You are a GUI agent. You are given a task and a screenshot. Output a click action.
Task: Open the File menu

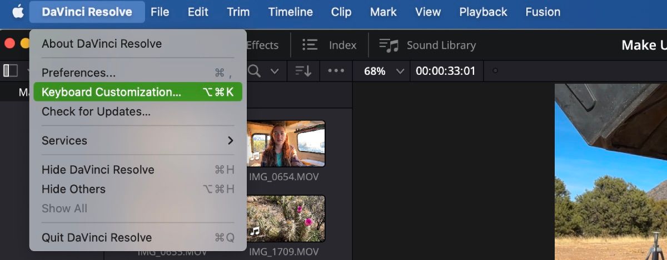pyautogui.click(x=160, y=12)
